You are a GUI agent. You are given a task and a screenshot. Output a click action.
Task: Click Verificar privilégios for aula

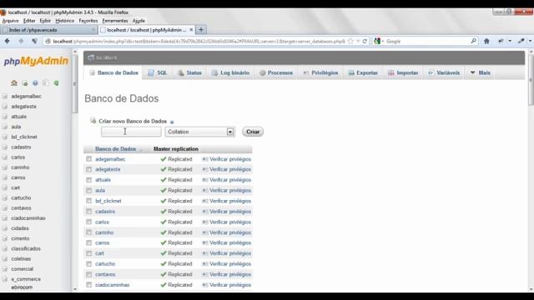pyautogui.click(x=230, y=191)
